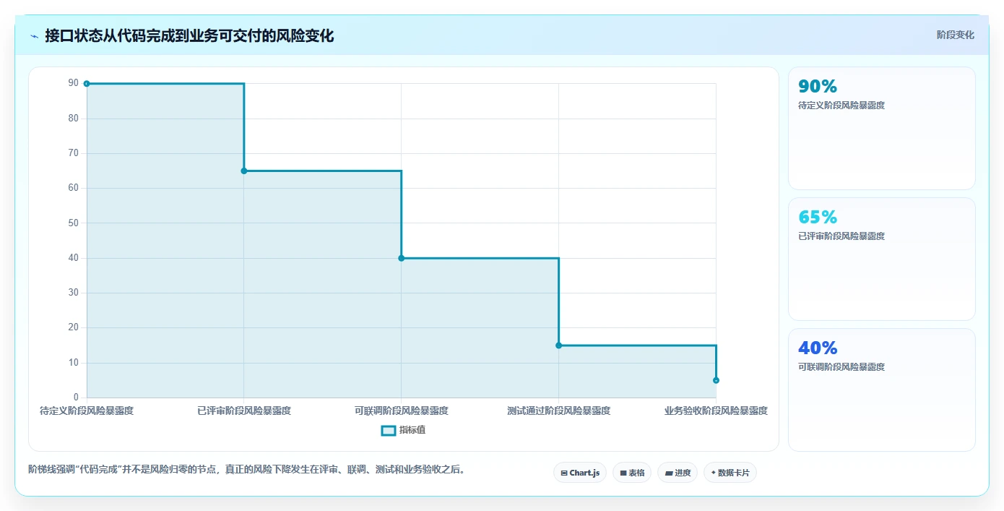Click the 90% metric value card
This screenshot has width=1004, height=511.
point(882,129)
